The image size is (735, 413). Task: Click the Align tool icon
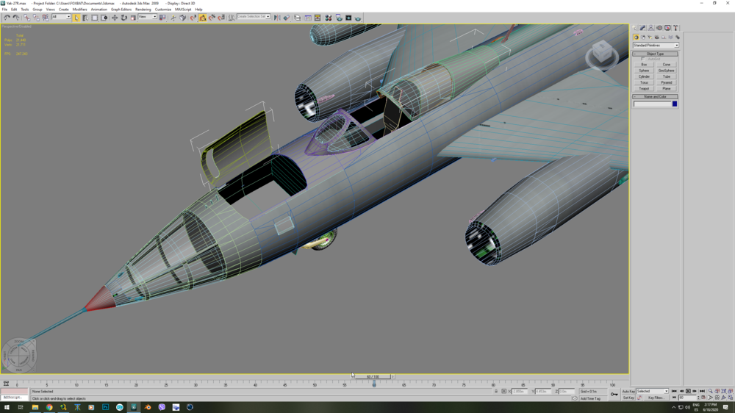(287, 18)
